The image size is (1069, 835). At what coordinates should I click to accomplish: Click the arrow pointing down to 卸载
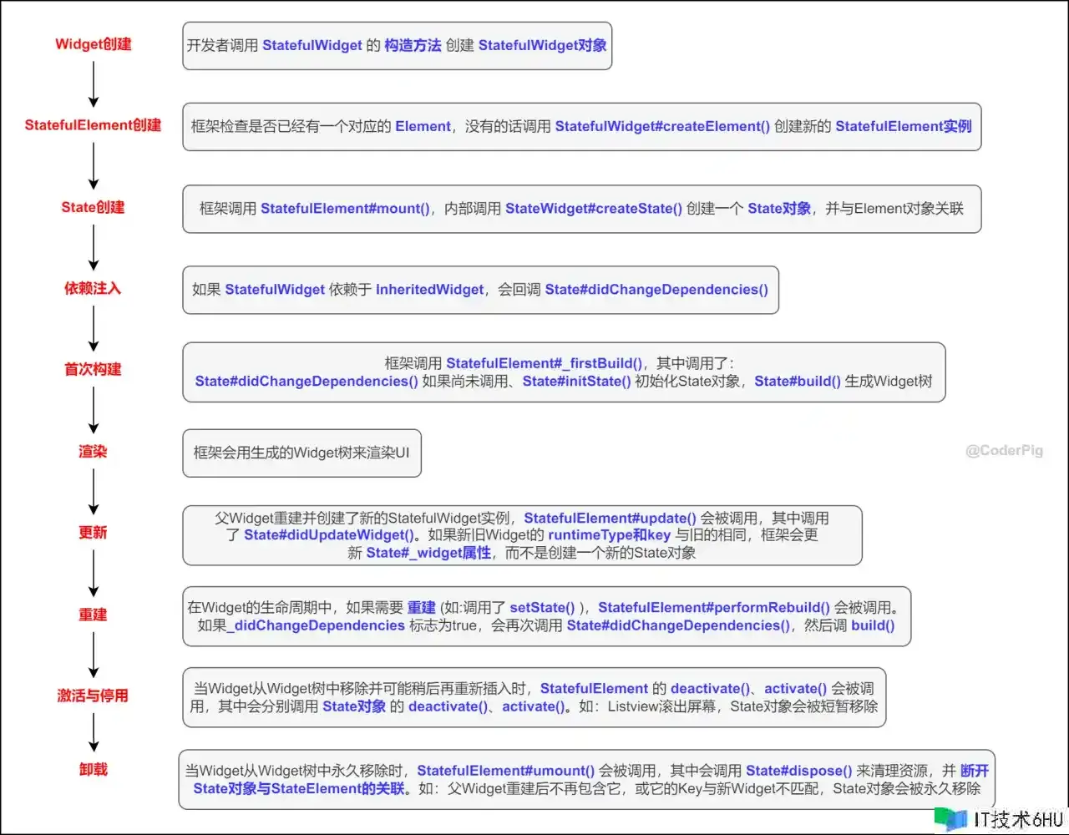pos(94,733)
